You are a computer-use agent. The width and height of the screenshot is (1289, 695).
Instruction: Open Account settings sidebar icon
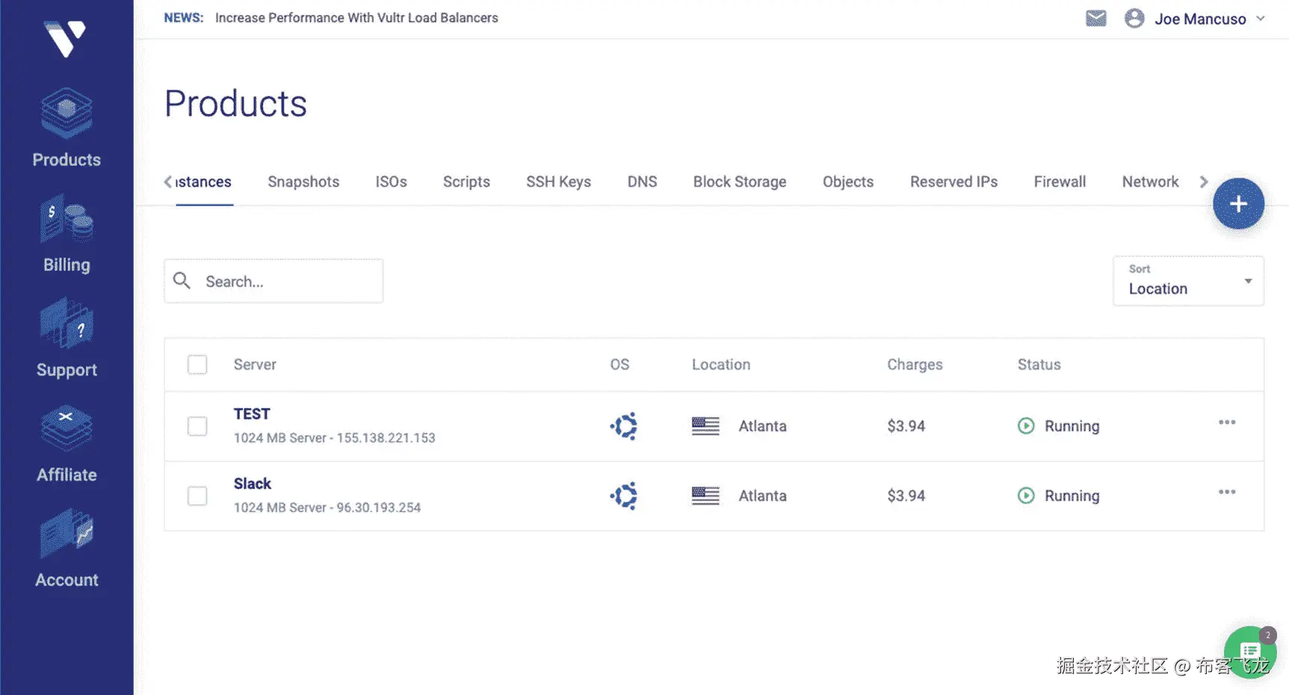coord(67,535)
